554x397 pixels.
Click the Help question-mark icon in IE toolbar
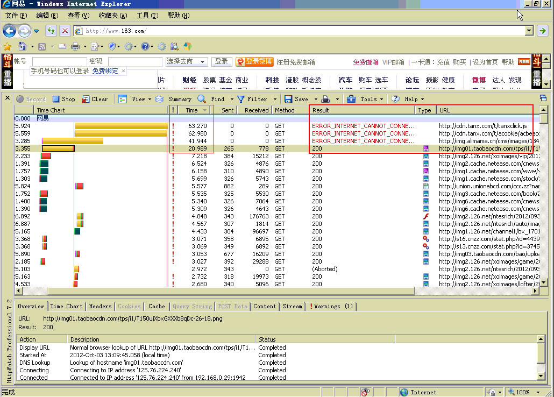[x=145, y=46]
